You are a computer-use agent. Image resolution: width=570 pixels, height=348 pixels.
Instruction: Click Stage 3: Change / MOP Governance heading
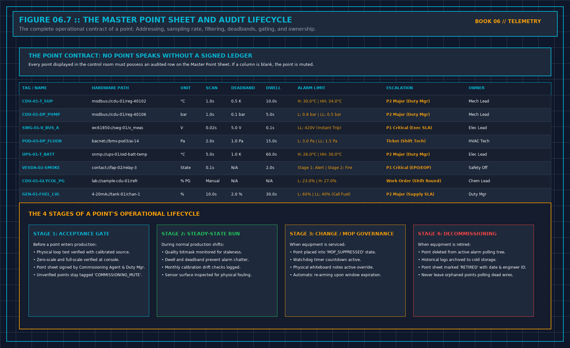[342, 234]
